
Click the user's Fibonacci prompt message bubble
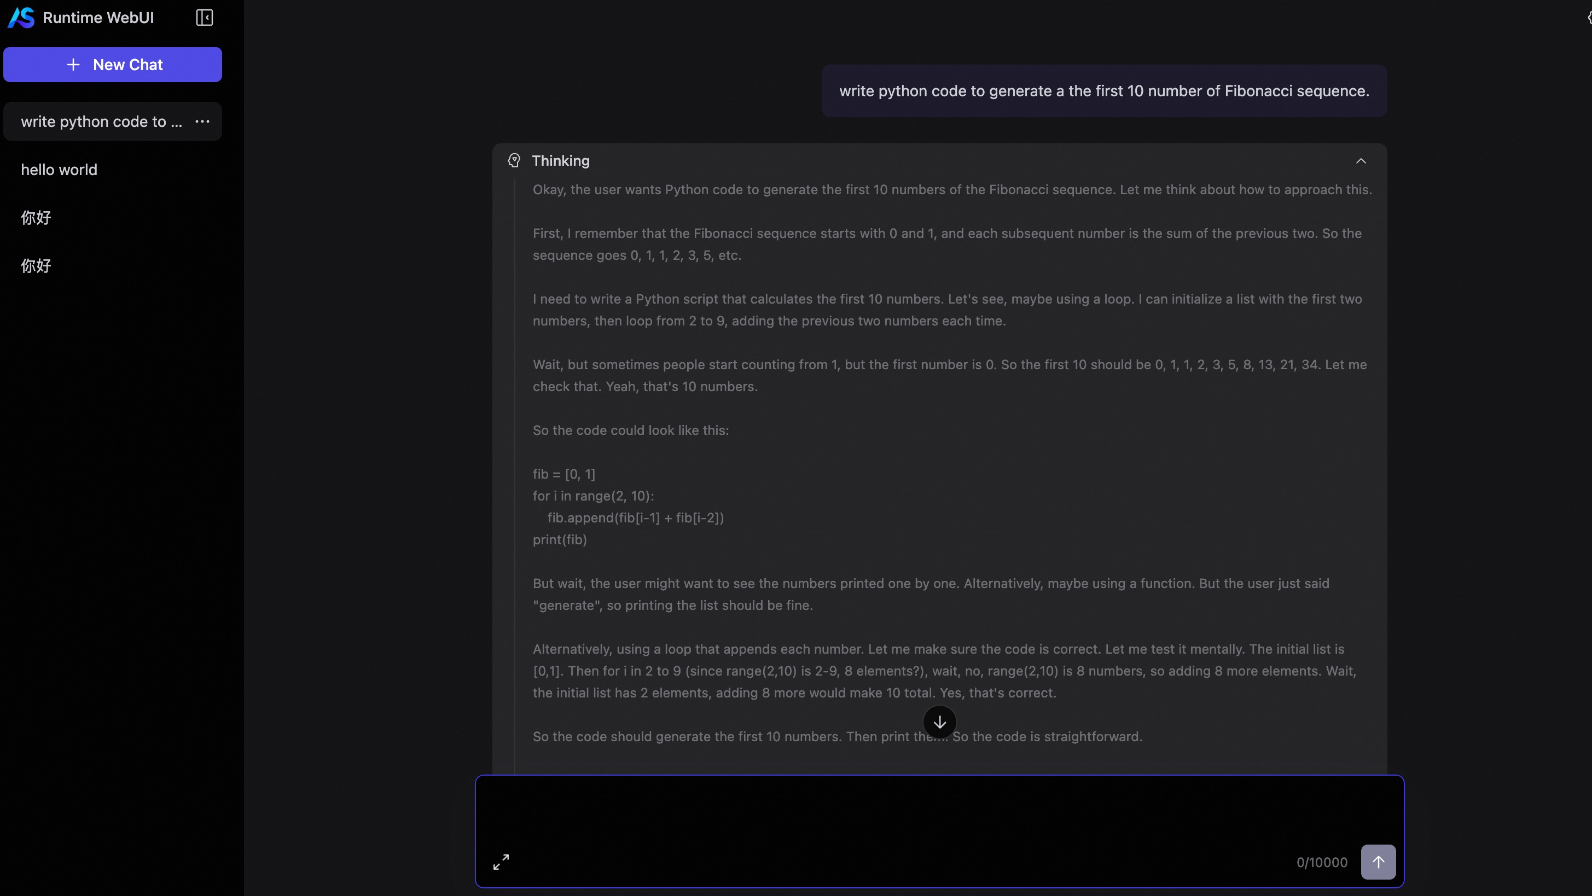tap(1104, 91)
